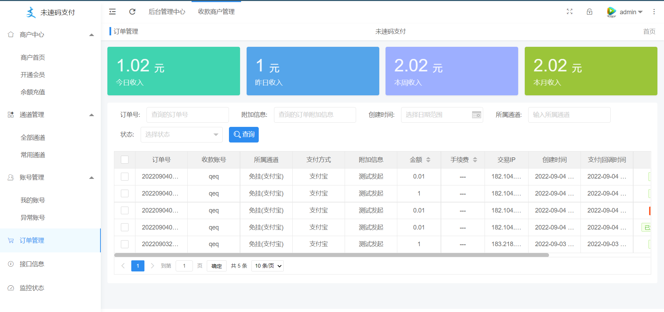Open the calendar icon in 创建时间 field
The height and width of the screenshot is (312, 664).
click(x=477, y=115)
